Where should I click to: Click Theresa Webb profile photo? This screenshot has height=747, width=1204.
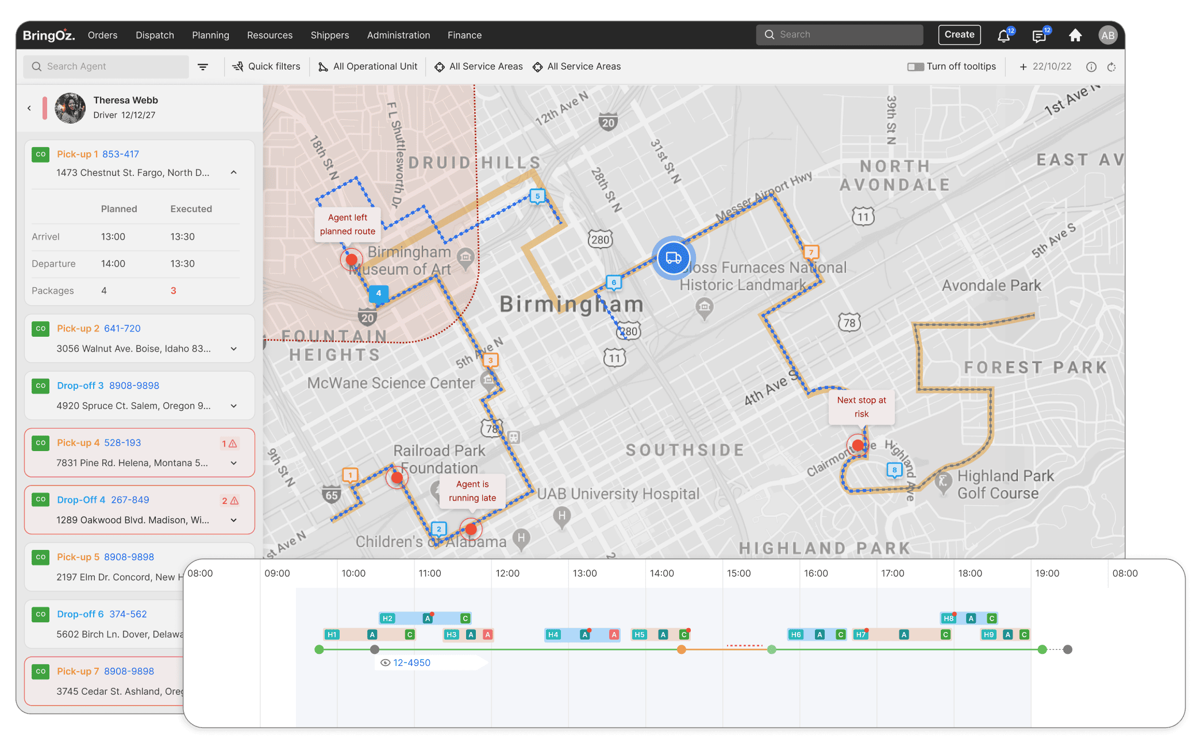click(70, 108)
